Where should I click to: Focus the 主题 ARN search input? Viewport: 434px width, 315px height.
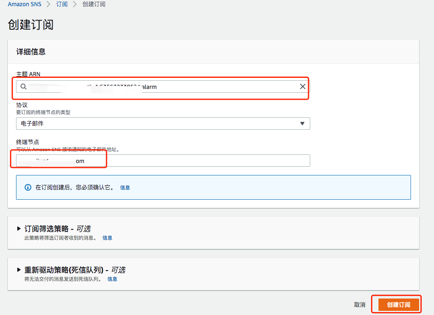click(163, 87)
